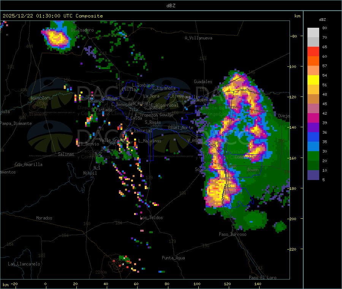Select the 'L_Malvinas' map label
The height and width of the screenshot is (289, 342).
click(x=150, y=141)
